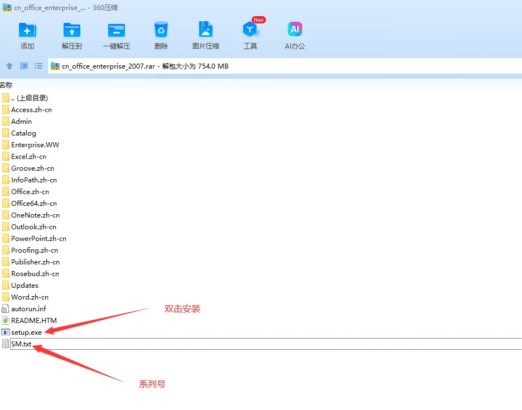Go up one level with the arrow icon
Viewport: 522px width, 410px height.
tap(9, 66)
